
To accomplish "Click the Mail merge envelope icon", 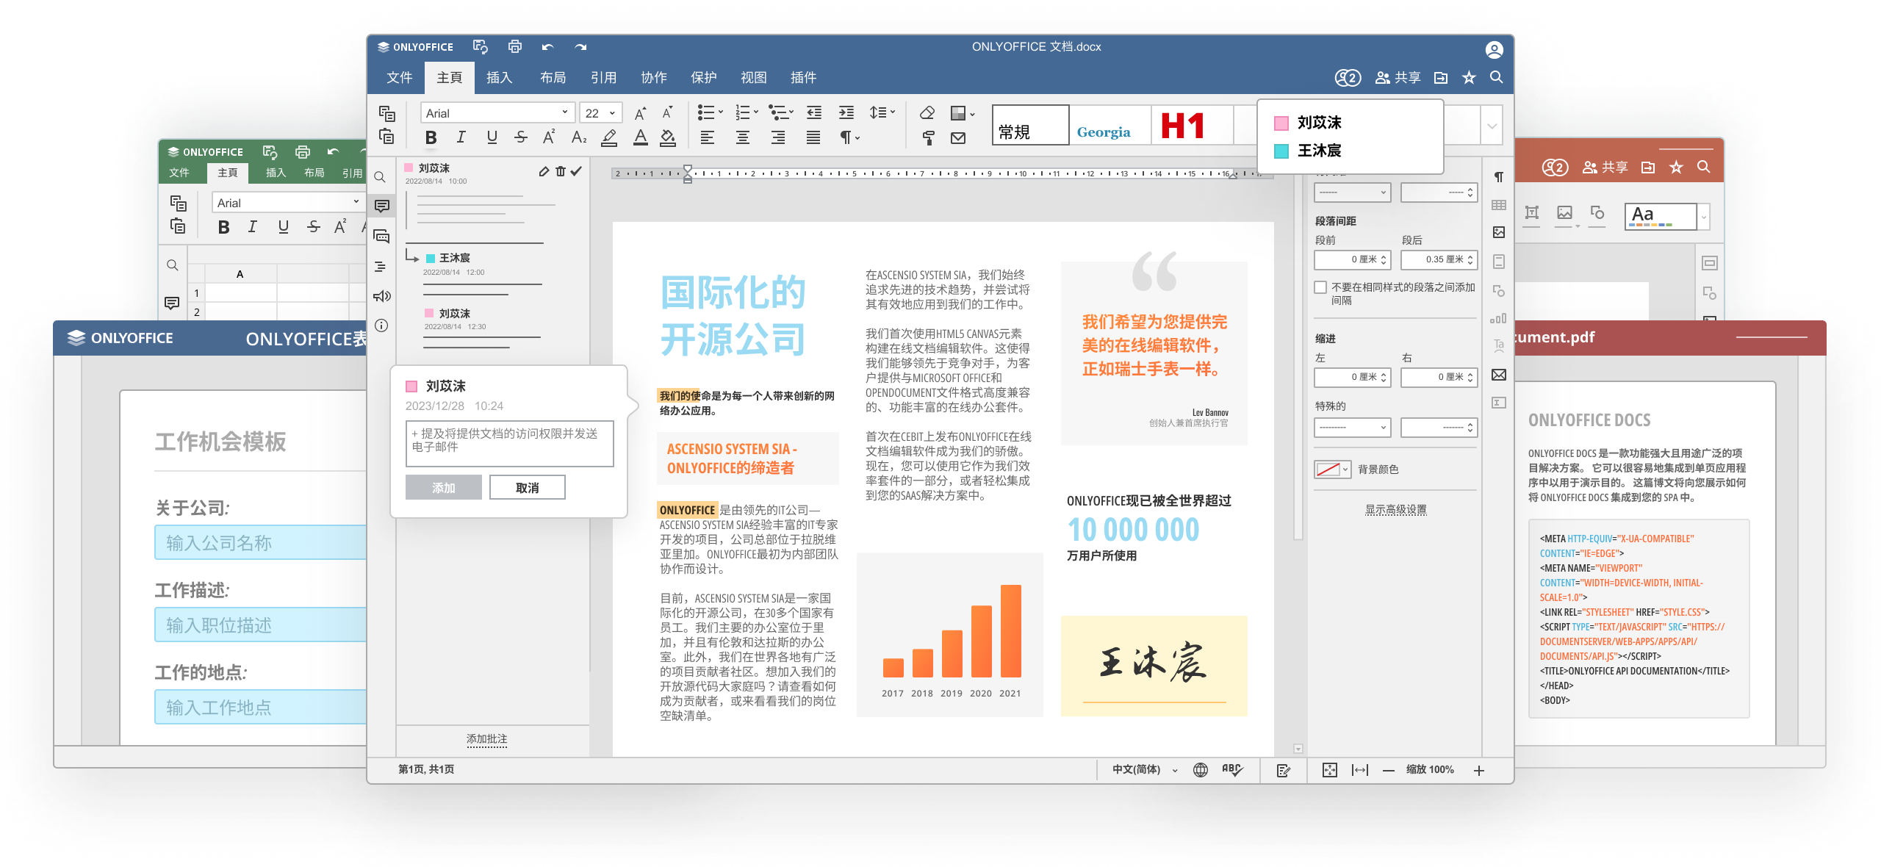I will [x=958, y=137].
